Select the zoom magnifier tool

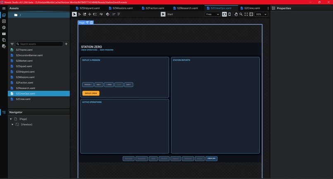(241, 14)
